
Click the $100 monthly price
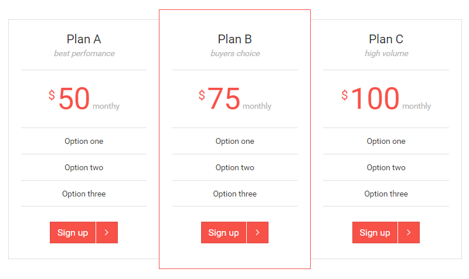tap(375, 99)
